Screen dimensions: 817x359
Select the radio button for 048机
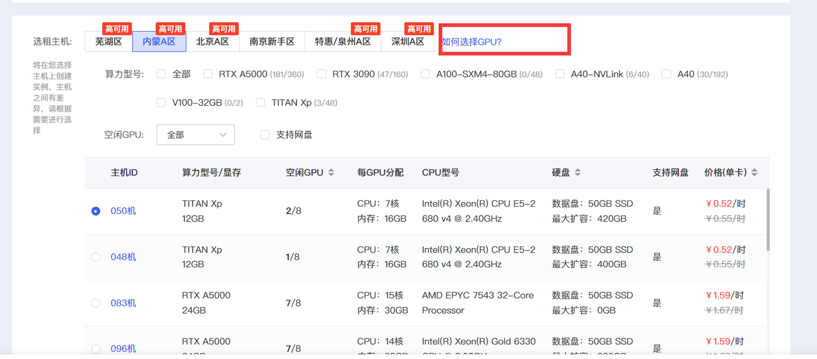coord(95,257)
